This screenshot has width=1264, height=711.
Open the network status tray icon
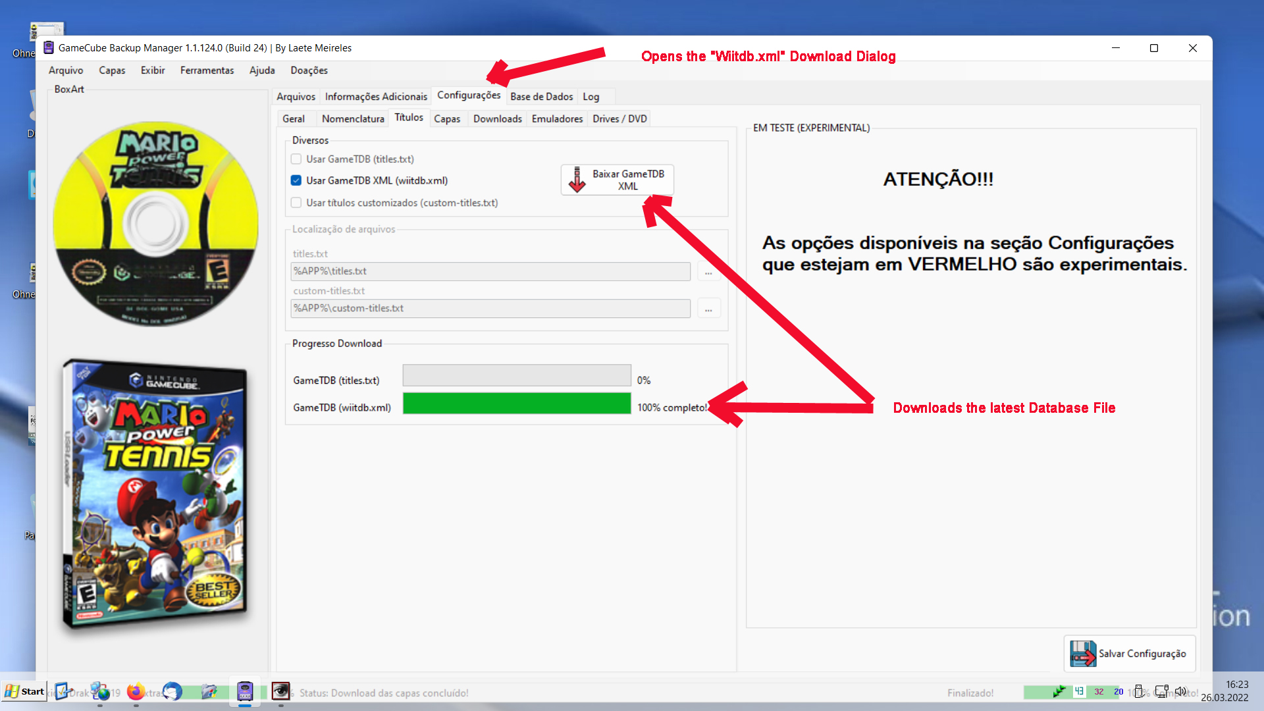tap(1161, 691)
